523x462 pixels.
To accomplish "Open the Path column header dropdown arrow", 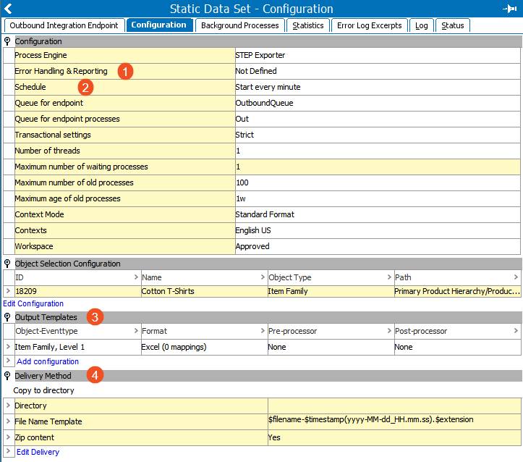I will click(516, 277).
